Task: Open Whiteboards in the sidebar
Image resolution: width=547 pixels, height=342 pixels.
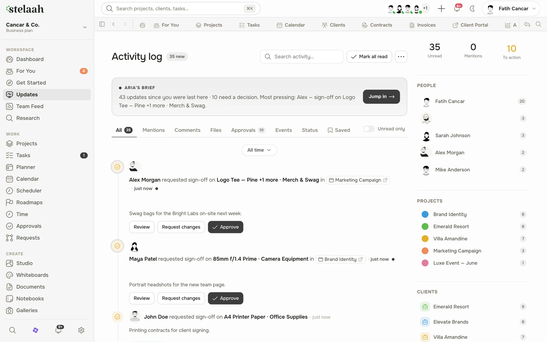Action: click(47, 275)
